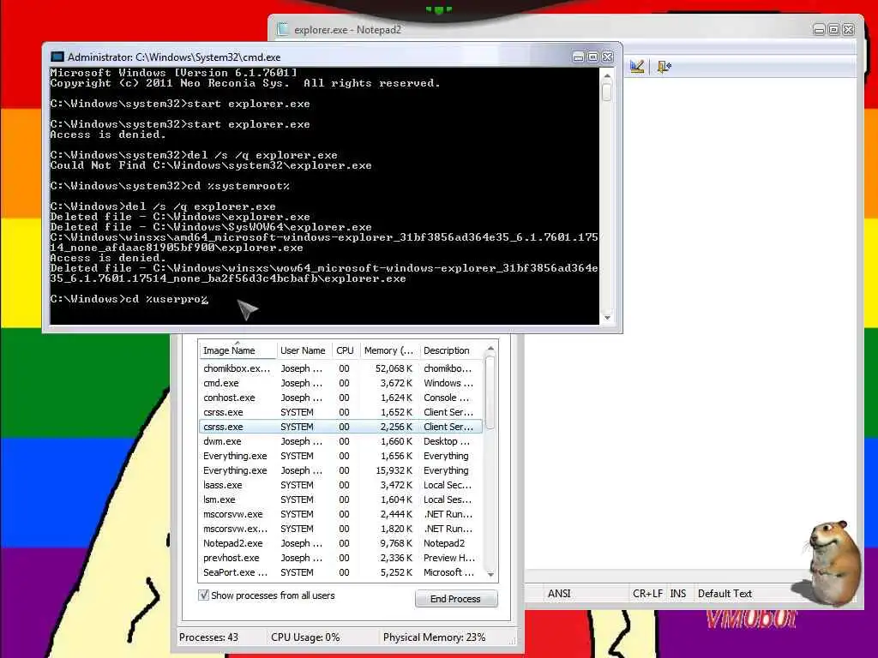Click the End Process button
This screenshot has width=878, height=658.
(456, 599)
